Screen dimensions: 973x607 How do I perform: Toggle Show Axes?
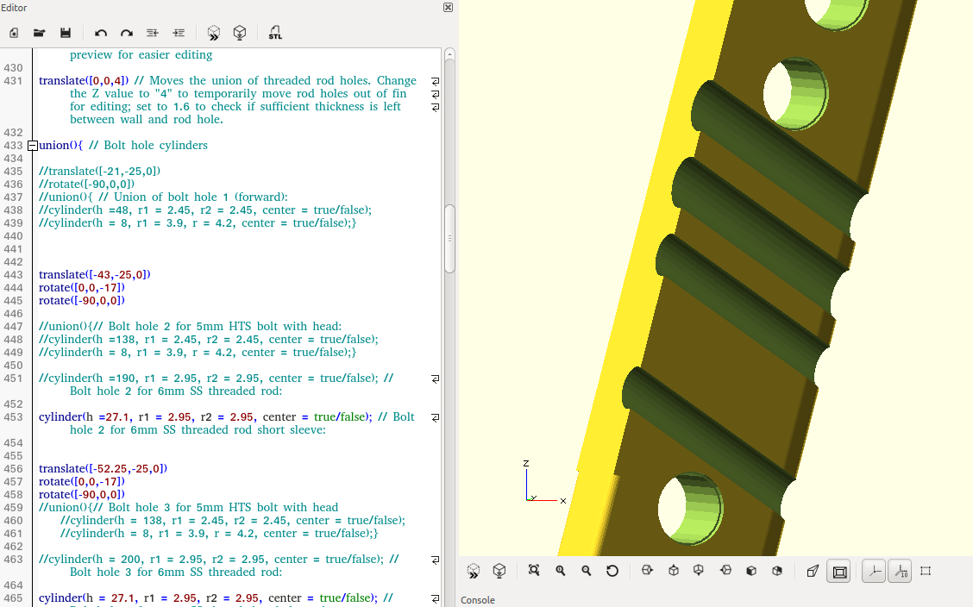(874, 571)
